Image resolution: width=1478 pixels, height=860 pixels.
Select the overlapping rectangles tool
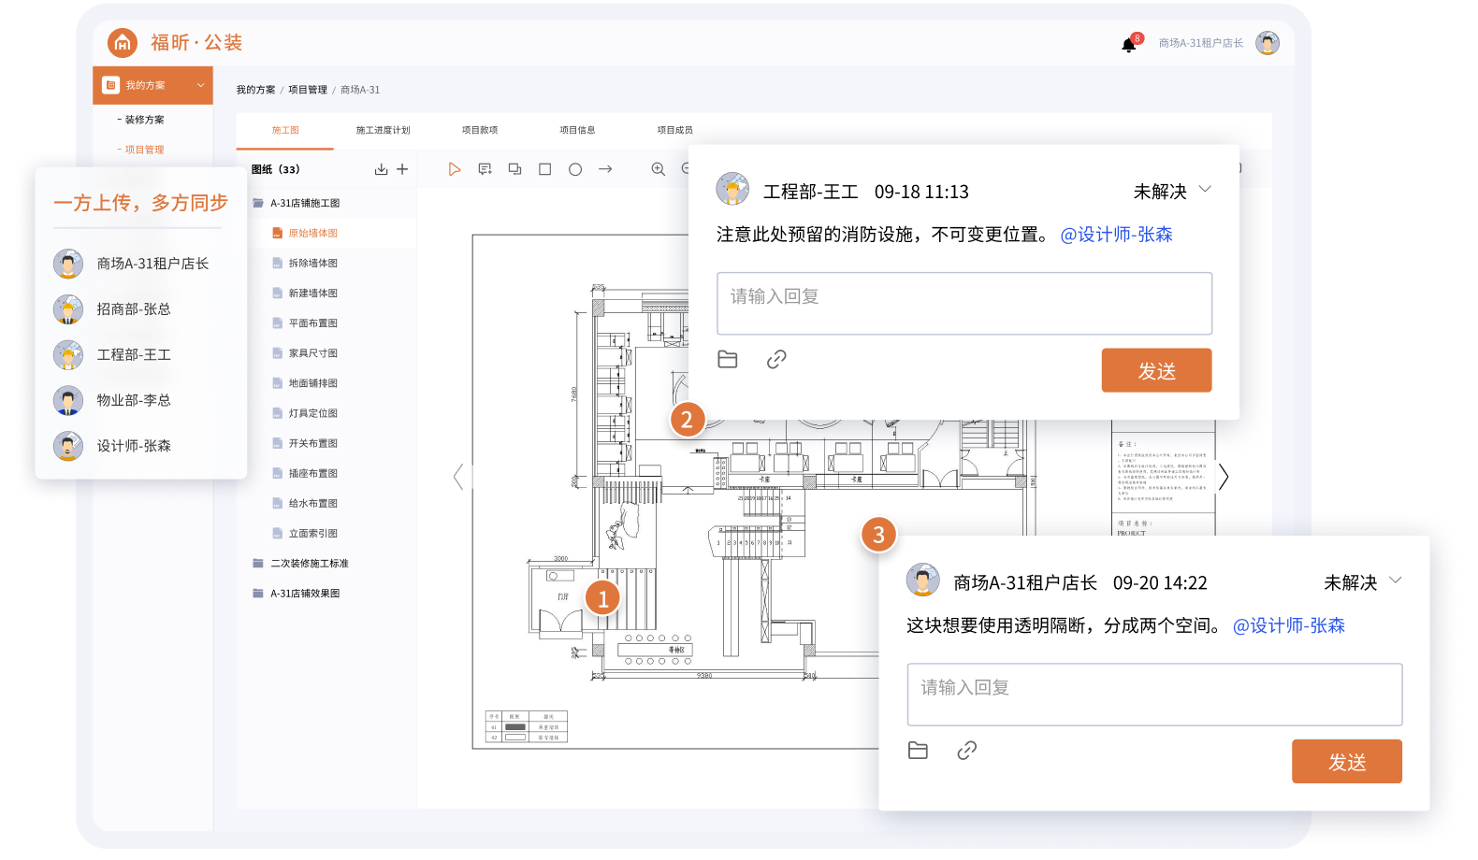pyautogui.click(x=514, y=169)
